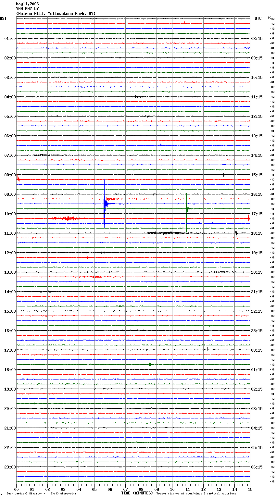Click the 19:00 MST time label
The width and height of the screenshot is (276, 498).
pos(10,389)
